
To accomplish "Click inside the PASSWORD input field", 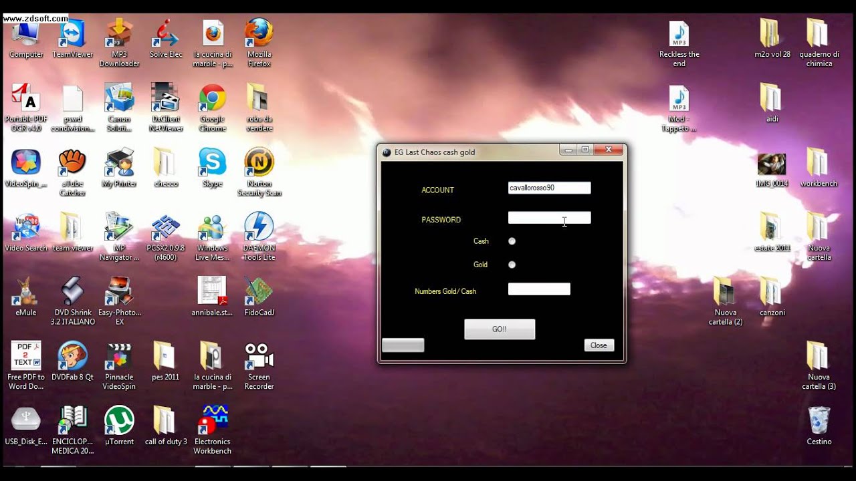I will (548, 217).
